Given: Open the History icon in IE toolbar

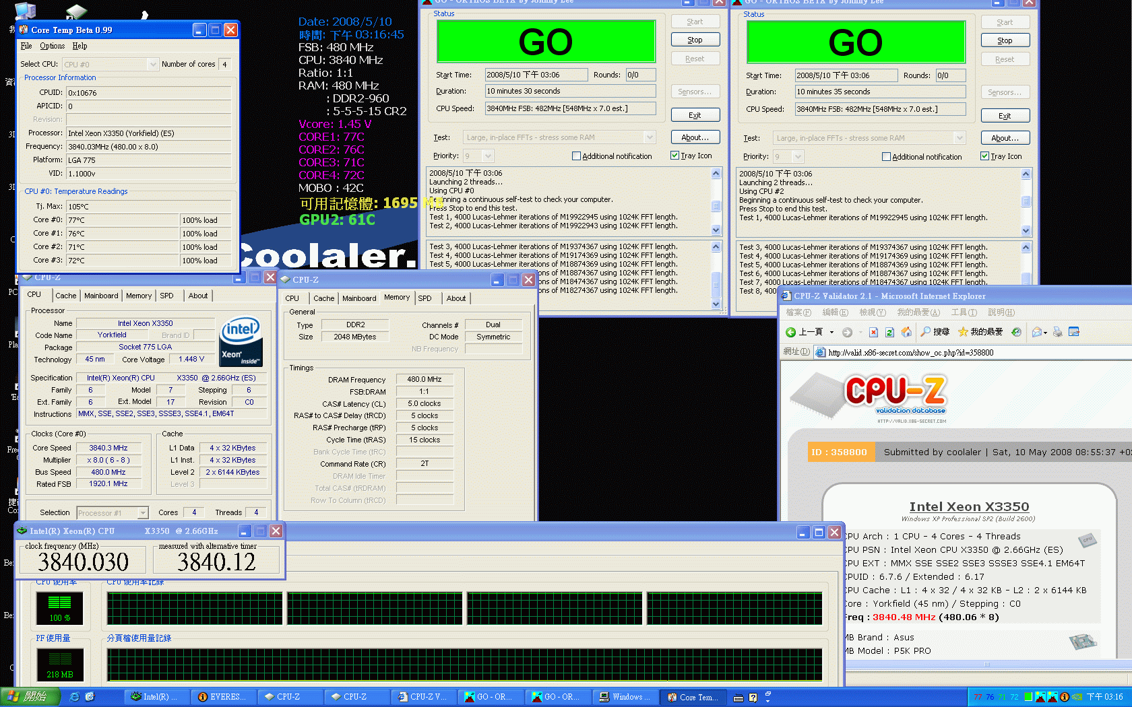Looking at the screenshot, I should pyautogui.click(x=1016, y=332).
